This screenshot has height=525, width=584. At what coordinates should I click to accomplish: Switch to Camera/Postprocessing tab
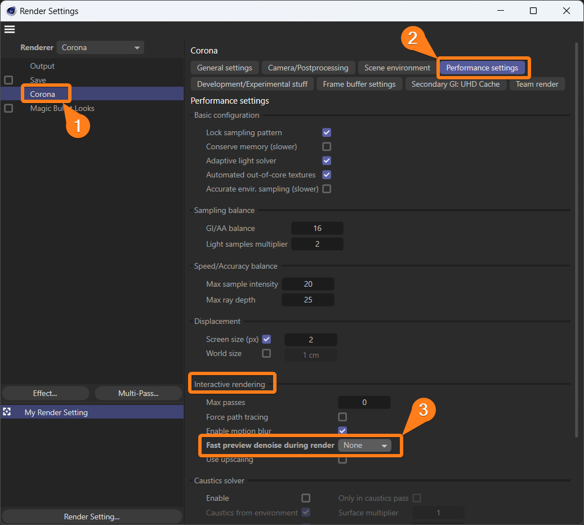pyautogui.click(x=308, y=68)
